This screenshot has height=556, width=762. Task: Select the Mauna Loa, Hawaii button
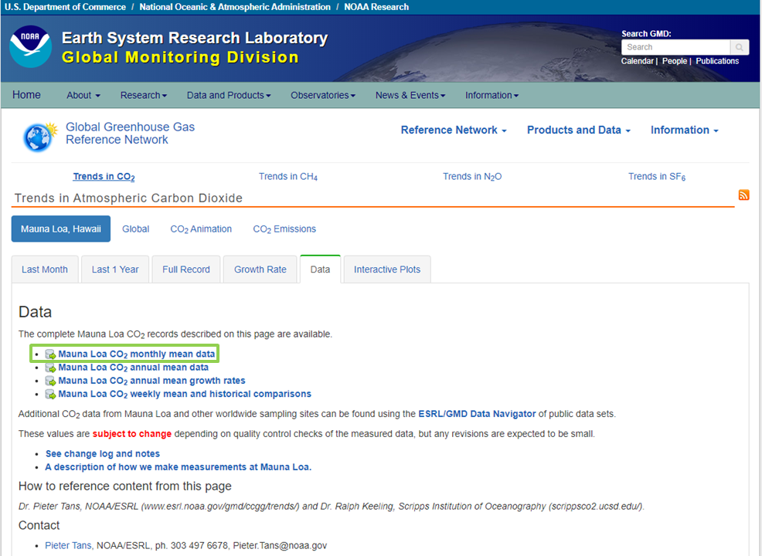pos(61,229)
